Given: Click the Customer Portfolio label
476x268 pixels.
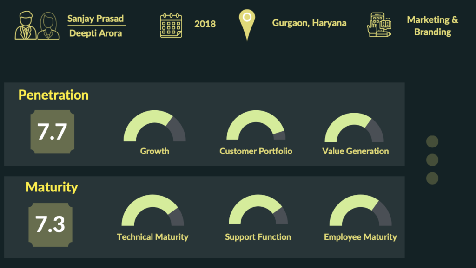Looking at the screenshot, I should pyautogui.click(x=256, y=151).
